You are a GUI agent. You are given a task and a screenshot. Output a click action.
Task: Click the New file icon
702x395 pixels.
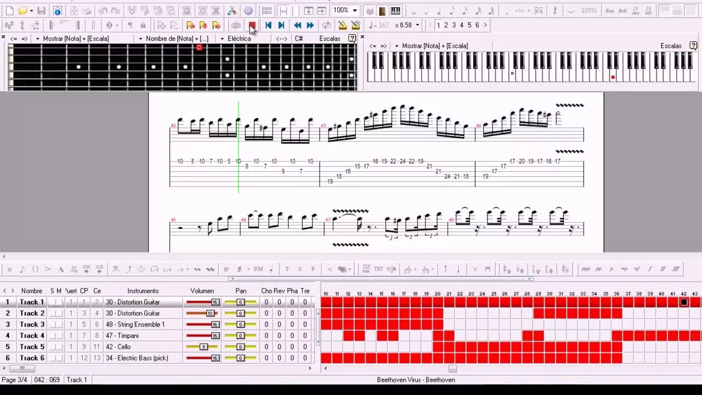click(9, 11)
